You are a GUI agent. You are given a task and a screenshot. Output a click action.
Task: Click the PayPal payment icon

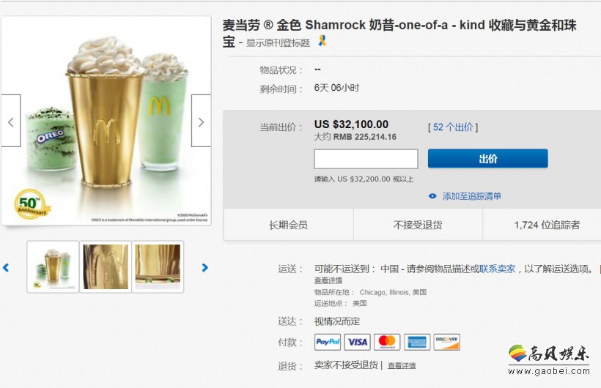[328, 342]
